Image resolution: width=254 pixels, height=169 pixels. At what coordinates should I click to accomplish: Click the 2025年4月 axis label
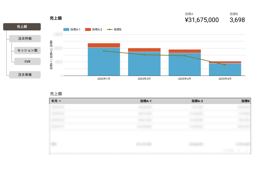(x=225, y=79)
